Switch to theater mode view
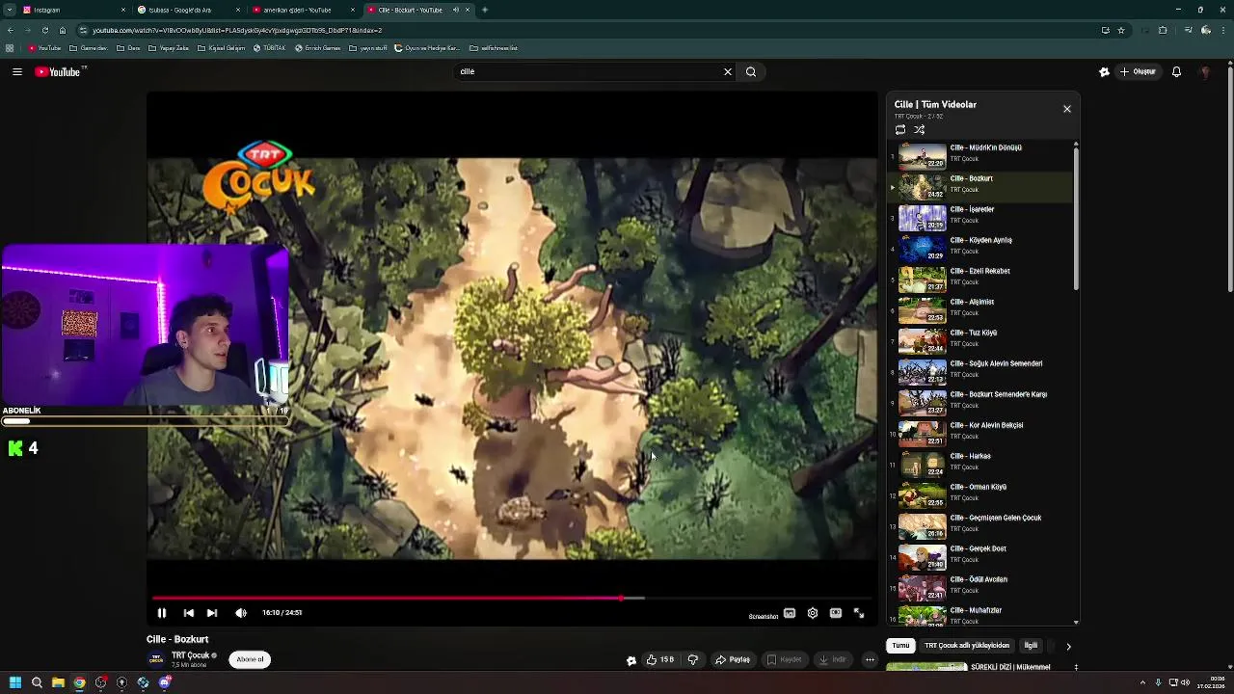This screenshot has width=1234, height=694. (836, 613)
